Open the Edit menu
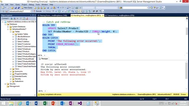The image size is (189, 106). click(6, 4)
